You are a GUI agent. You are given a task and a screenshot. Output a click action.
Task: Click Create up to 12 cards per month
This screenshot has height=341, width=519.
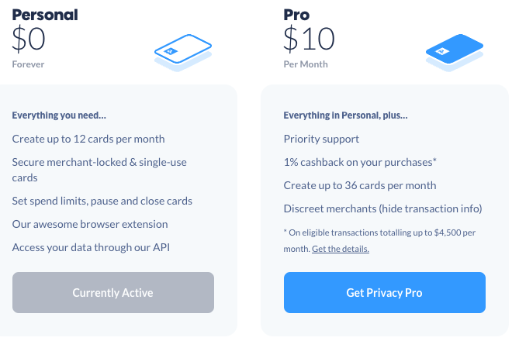click(x=88, y=139)
